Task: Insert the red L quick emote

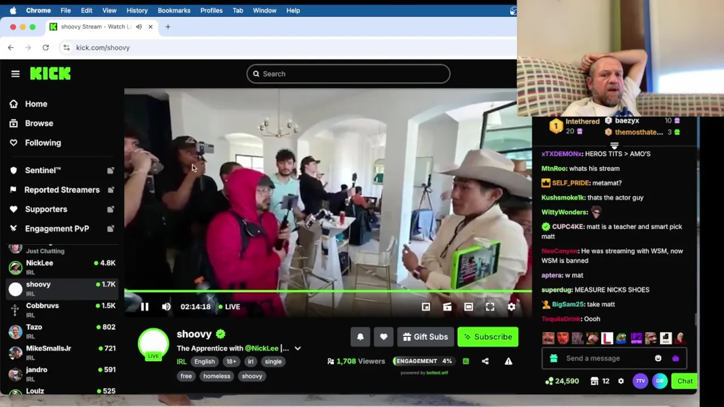Action: pos(607,338)
